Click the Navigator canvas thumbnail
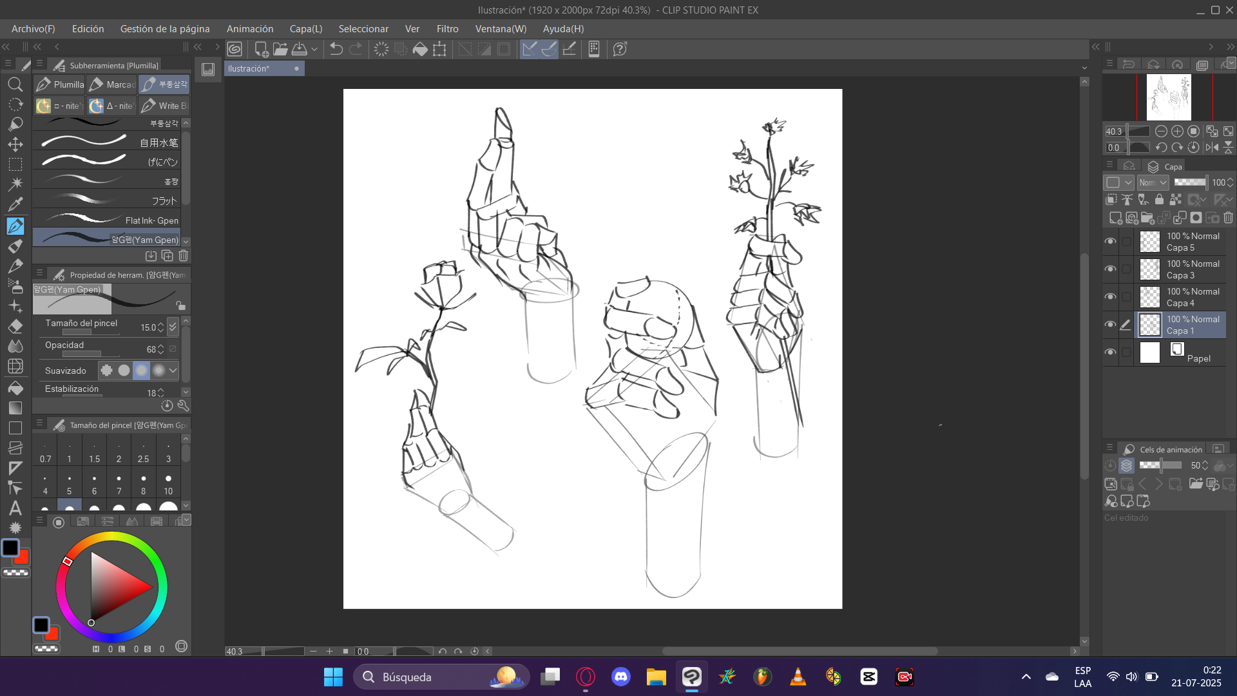The width and height of the screenshot is (1237, 696). click(x=1168, y=98)
